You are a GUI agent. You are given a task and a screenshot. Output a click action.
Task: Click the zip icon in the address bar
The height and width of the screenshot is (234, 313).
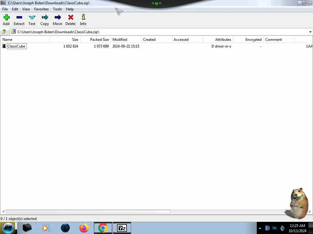pos(13,32)
